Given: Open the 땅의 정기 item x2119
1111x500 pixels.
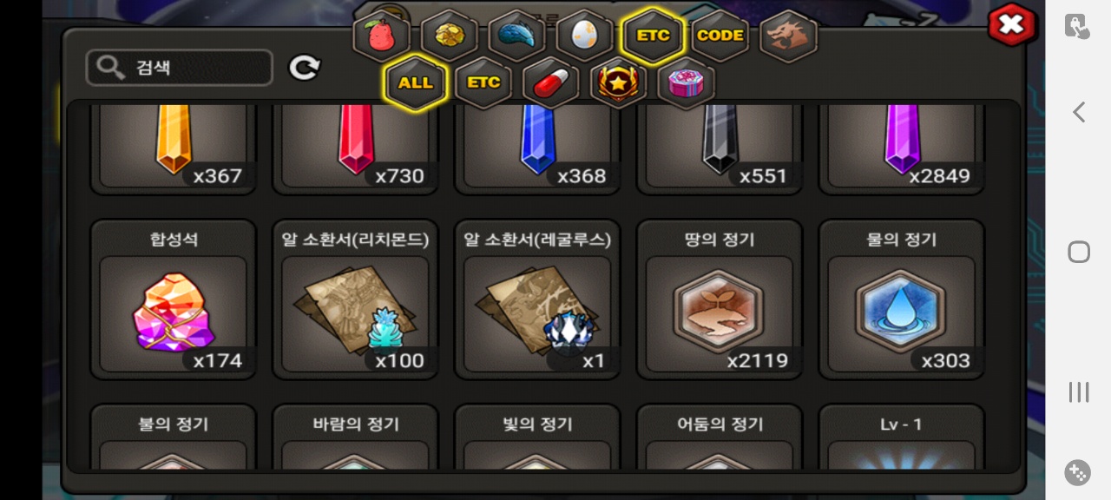Looking at the screenshot, I should tap(720, 299).
